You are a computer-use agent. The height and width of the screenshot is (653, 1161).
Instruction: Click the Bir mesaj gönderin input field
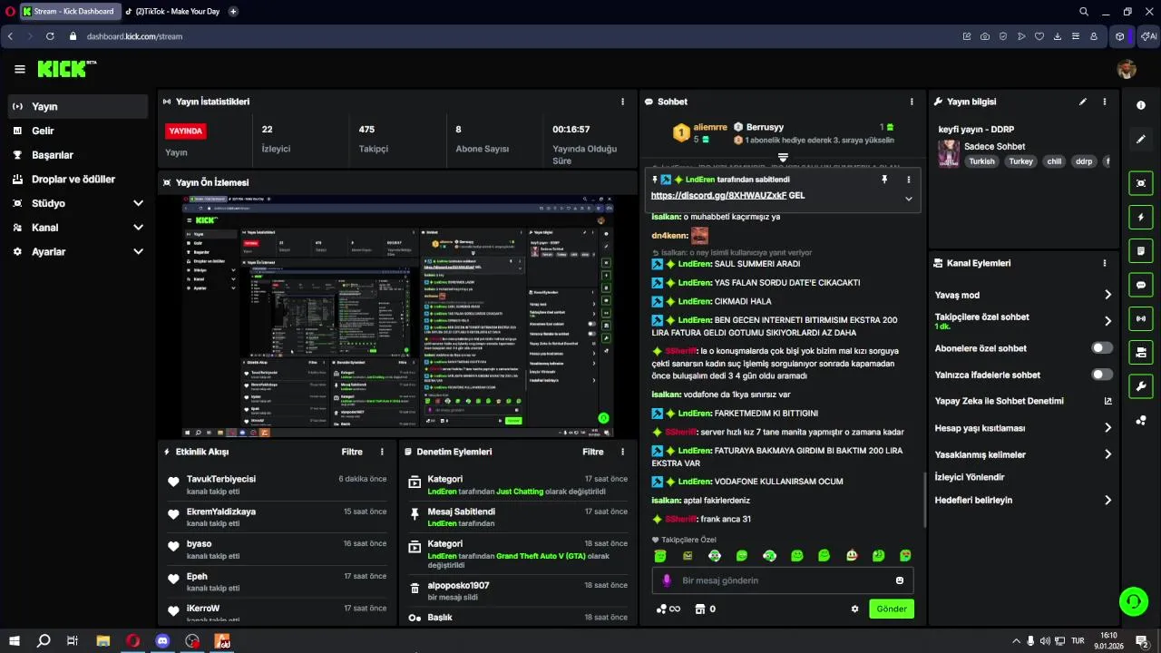click(x=783, y=580)
